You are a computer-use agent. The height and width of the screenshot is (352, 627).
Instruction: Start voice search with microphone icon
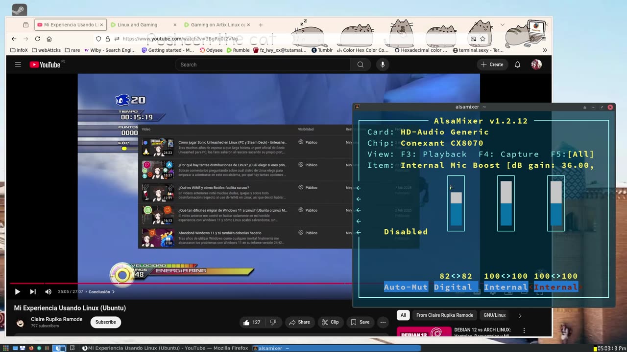[x=383, y=65]
